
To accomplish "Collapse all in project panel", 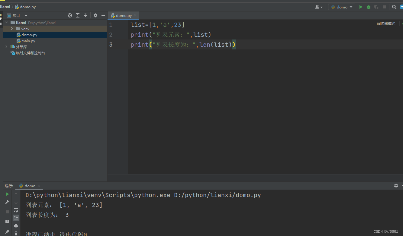I will tap(85, 15).
